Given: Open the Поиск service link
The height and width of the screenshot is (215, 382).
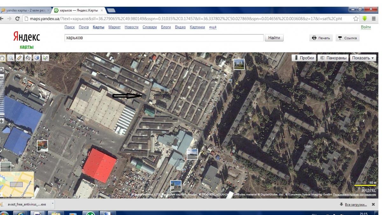Looking at the screenshot, I should [69, 27].
